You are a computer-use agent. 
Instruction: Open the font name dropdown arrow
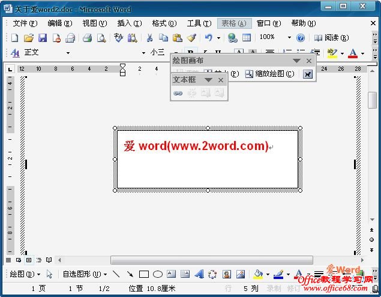click(143, 53)
